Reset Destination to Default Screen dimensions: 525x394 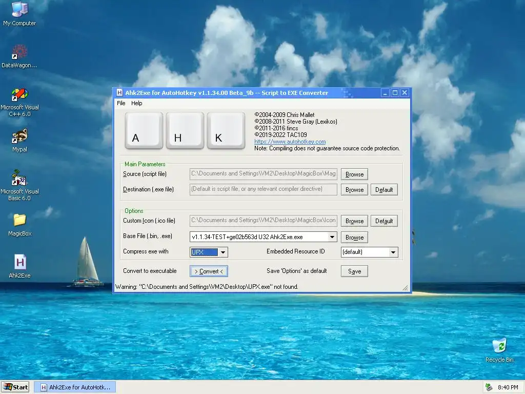point(384,190)
